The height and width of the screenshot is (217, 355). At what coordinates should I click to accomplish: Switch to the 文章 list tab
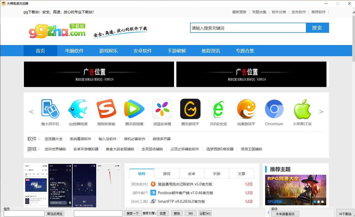click(242, 173)
